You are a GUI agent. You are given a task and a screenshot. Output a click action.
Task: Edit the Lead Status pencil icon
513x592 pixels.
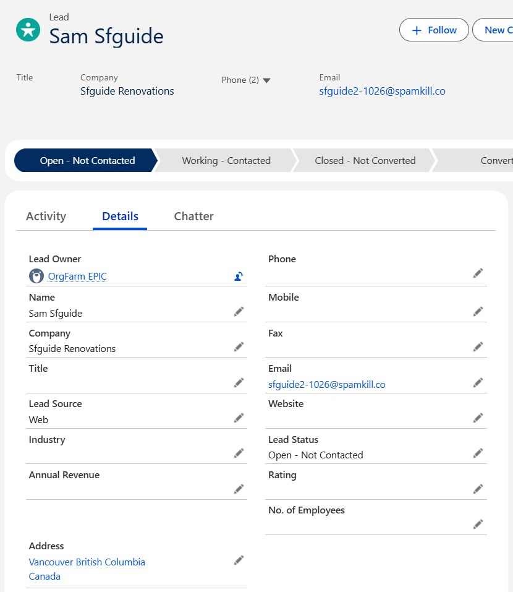point(478,453)
